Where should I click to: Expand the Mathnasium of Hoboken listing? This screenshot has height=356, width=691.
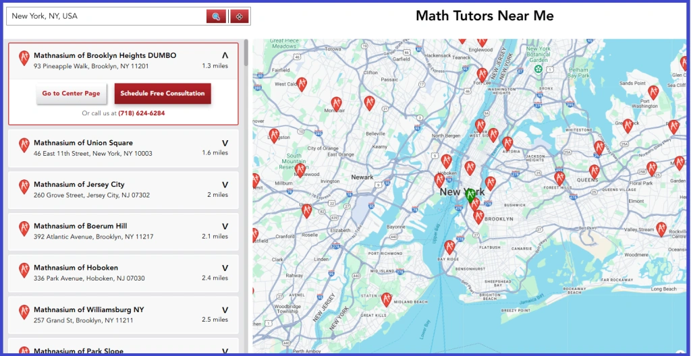tap(225, 268)
